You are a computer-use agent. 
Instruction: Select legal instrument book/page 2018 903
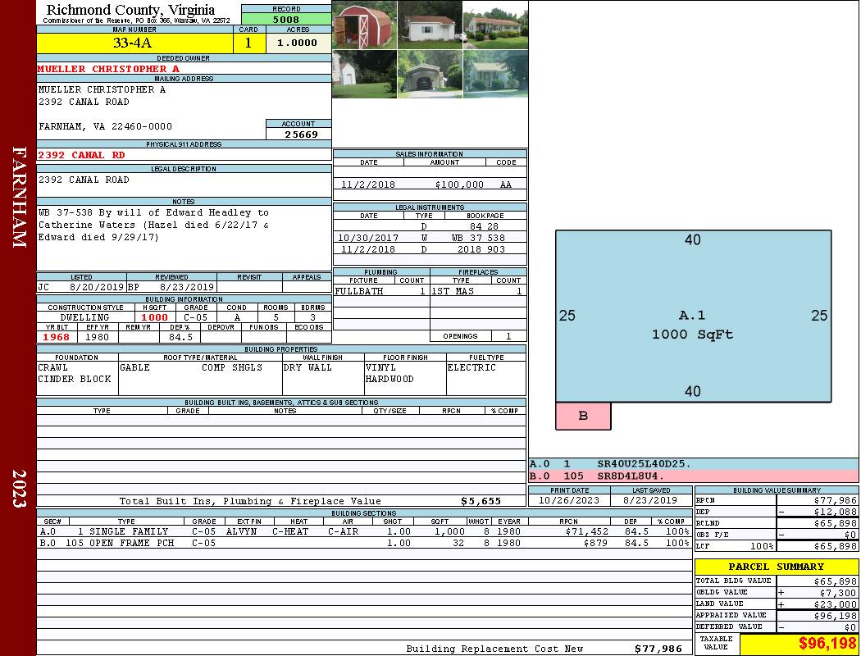[x=481, y=249]
